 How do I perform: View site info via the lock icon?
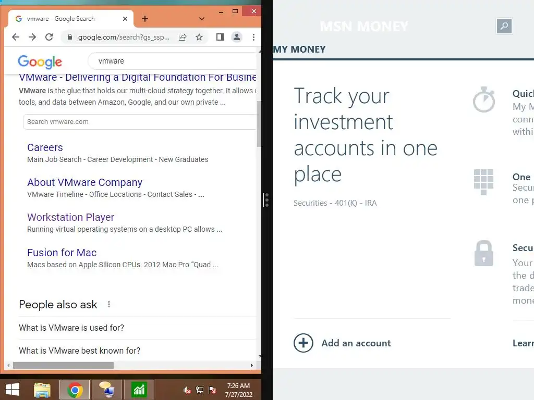[69, 37]
